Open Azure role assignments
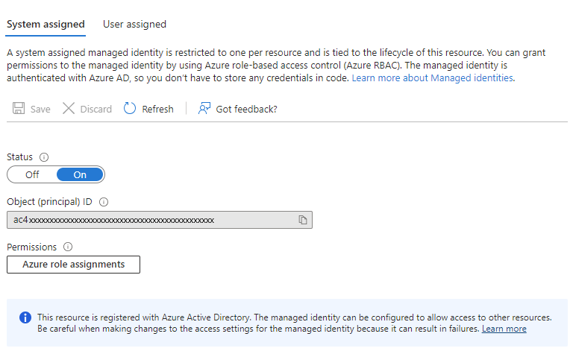 point(73,265)
